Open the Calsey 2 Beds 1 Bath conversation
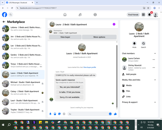 click(x=23, y=93)
